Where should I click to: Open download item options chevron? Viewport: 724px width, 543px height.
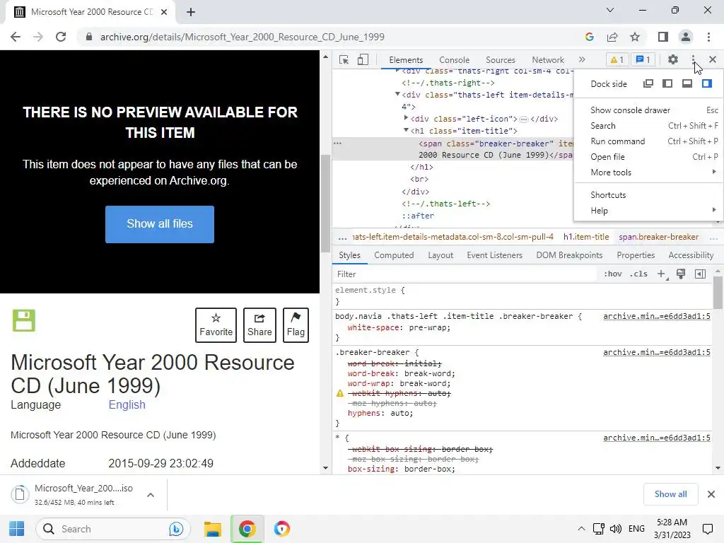coord(151,495)
